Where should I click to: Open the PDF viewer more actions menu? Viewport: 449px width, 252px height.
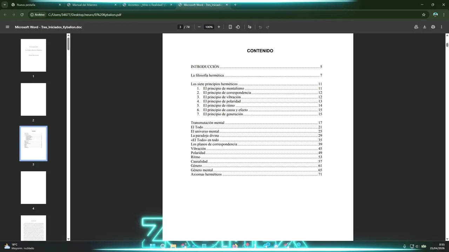(x=442, y=27)
